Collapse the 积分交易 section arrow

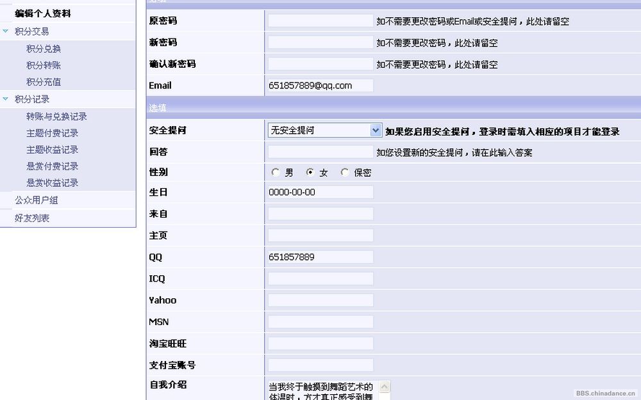tap(6, 31)
